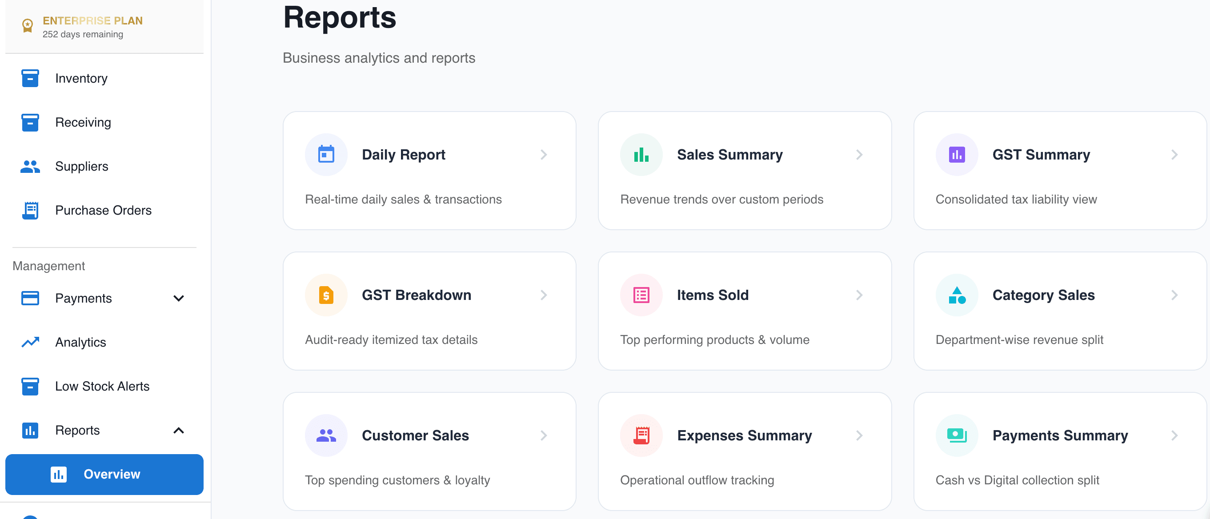The width and height of the screenshot is (1210, 519).
Task: Click the Enterprise Plan badge icon
Action: 28,25
